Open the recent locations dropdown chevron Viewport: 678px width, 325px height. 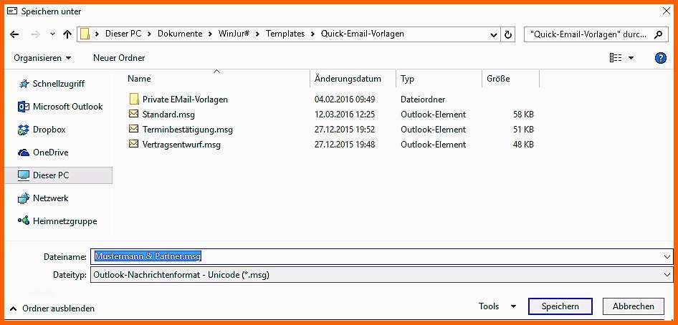[x=53, y=34]
